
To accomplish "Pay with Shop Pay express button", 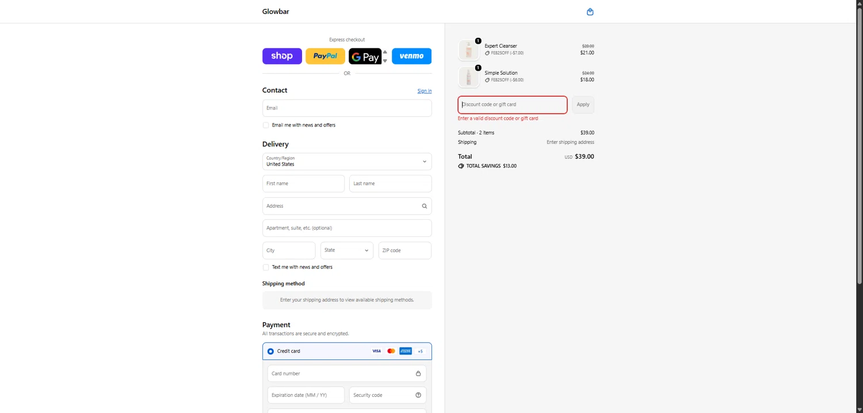I will pyautogui.click(x=282, y=56).
